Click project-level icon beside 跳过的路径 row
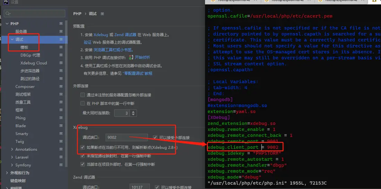Viewport: 381px width, 189px height. [x=61, y=79]
